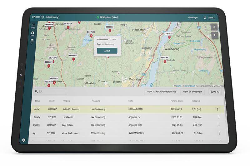250x166 pixels.
Task: Switch to the Karta map view
Action: pos(32,34)
